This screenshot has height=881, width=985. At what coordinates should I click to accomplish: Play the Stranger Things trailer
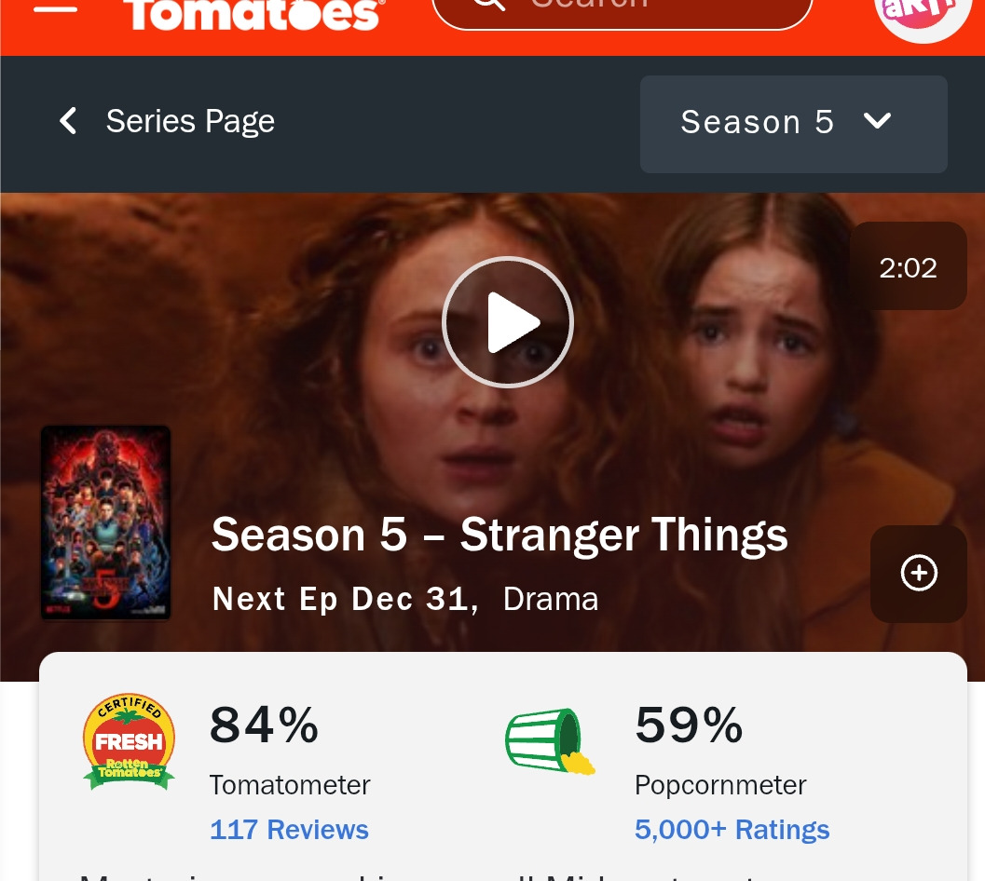click(508, 322)
